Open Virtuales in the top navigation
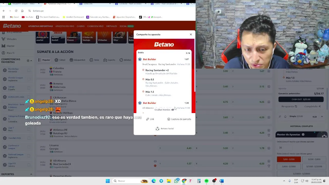Image resolution: width=329 pixels, height=185 pixels. point(112,26)
